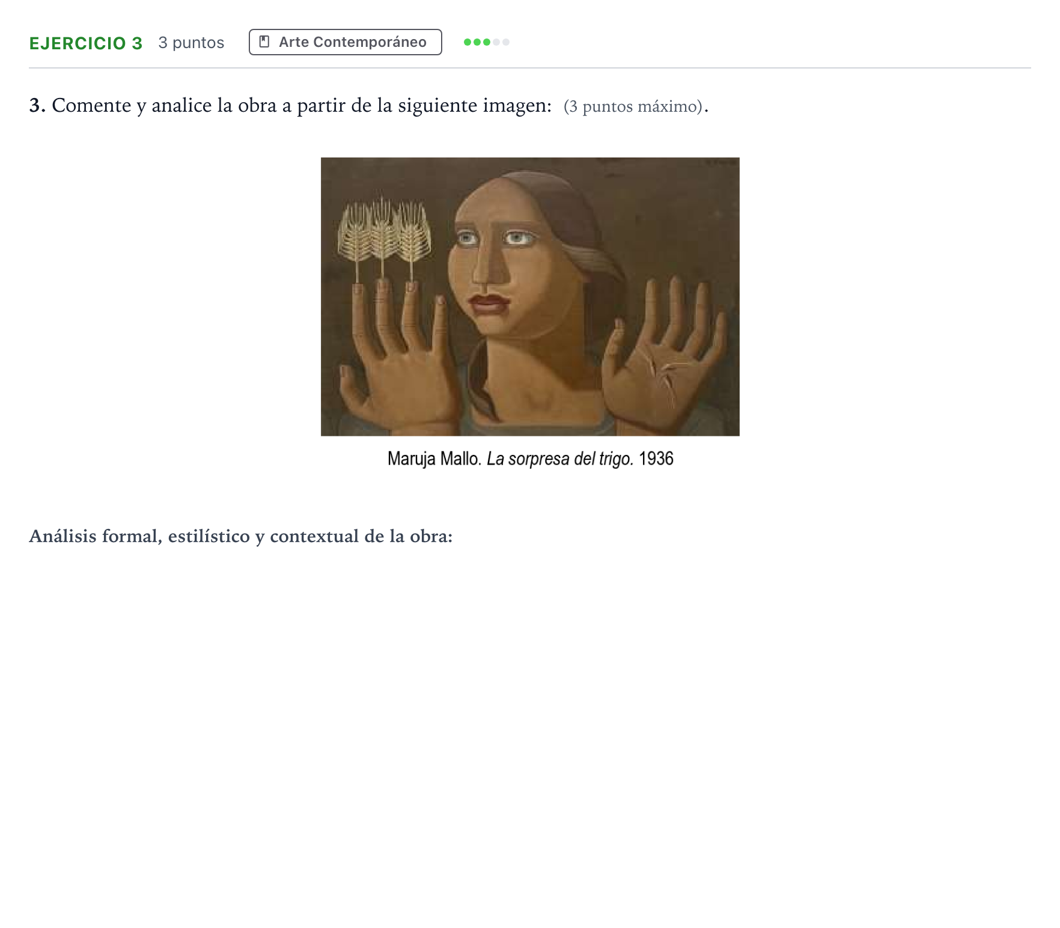Click the "3 puntos" score label
This screenshot has width=1060, height=928.
[191, 43]
